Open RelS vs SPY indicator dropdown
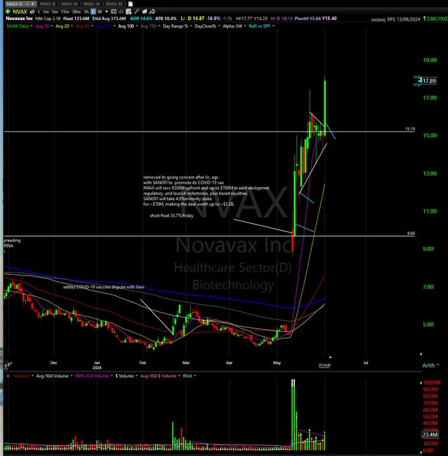 coord(273,26)
